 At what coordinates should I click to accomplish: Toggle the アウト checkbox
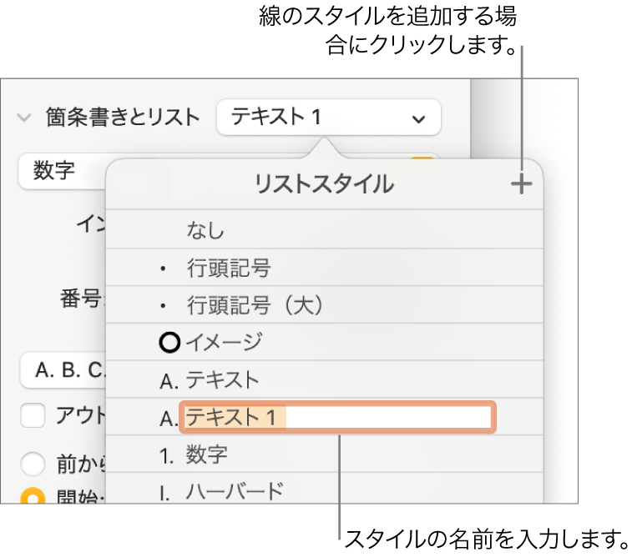pos(33,415)
